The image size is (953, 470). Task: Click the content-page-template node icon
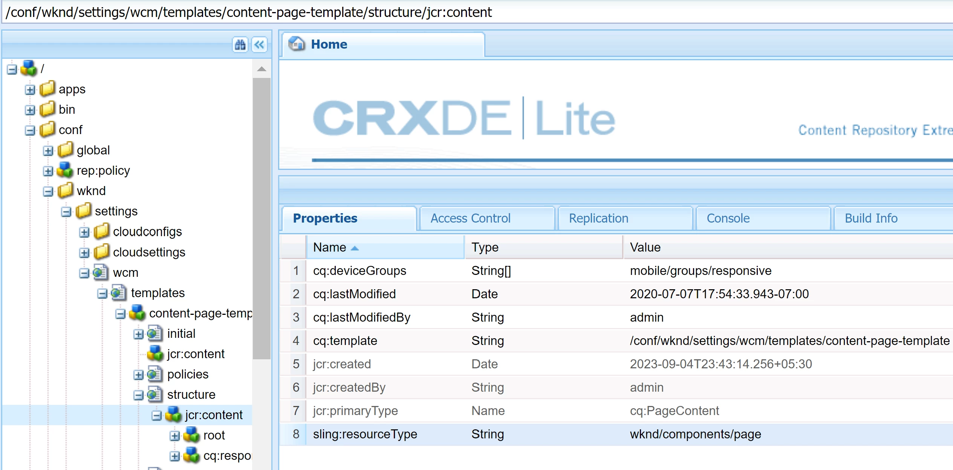click(137, 313)
